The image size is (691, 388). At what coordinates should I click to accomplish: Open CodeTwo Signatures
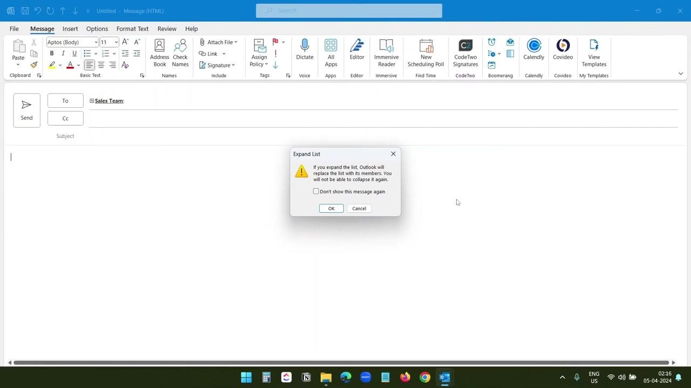coord(465,53)
